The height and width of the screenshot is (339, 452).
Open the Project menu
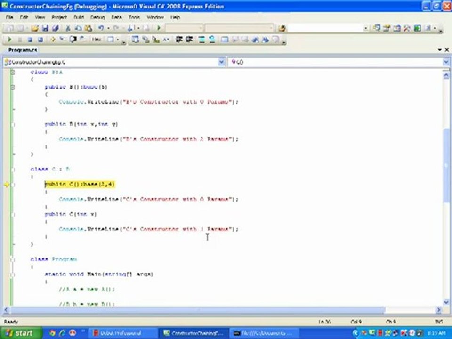pos(59,17)
